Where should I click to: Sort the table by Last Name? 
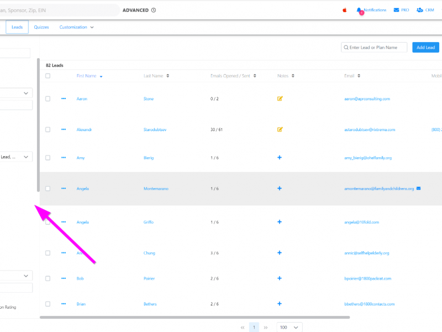pyautogui.click(x=156, y=76)
